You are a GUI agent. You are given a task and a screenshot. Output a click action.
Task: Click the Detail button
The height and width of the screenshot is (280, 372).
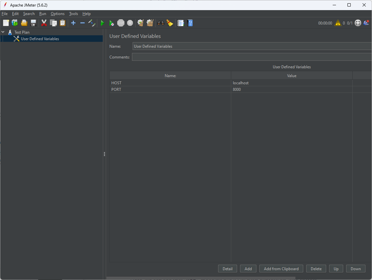(228, 269)
